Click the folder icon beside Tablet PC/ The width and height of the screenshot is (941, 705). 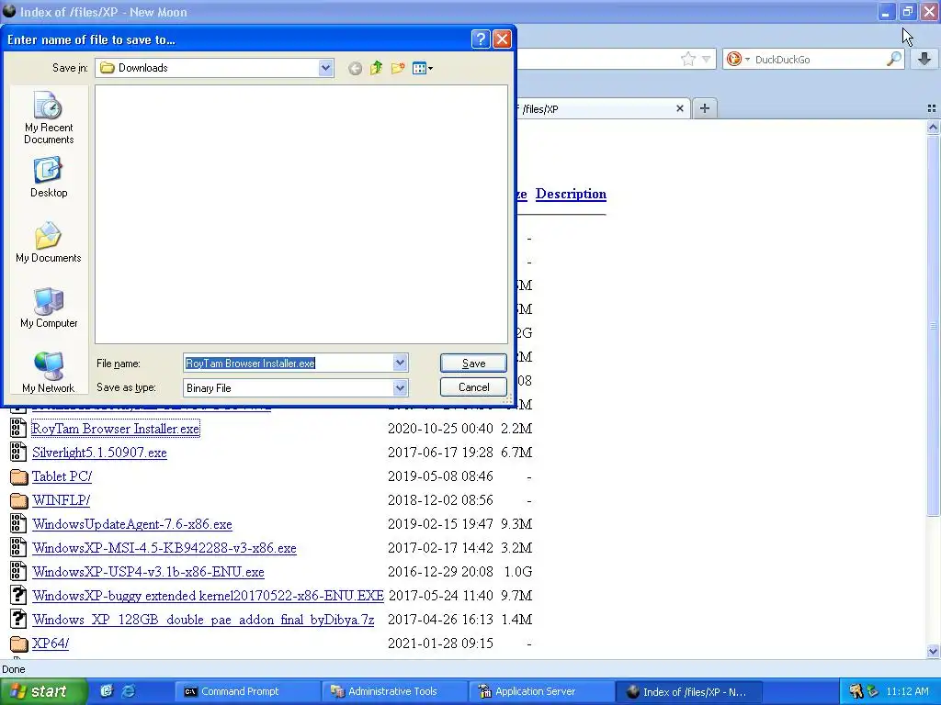point(19,476)
